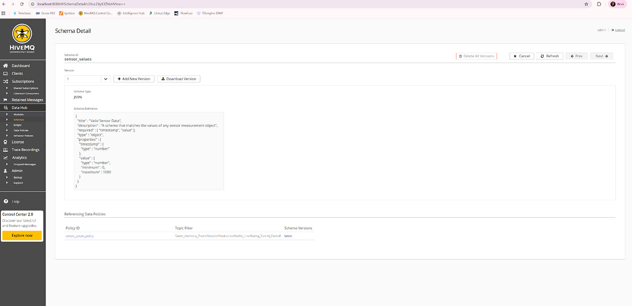Expand the Scripts arrow in sidebar

coord(7,125)
